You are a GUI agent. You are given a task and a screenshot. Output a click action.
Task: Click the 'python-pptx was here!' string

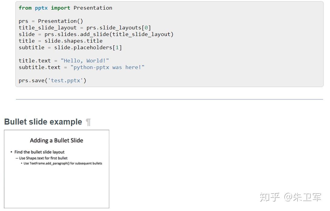[107, 67]
